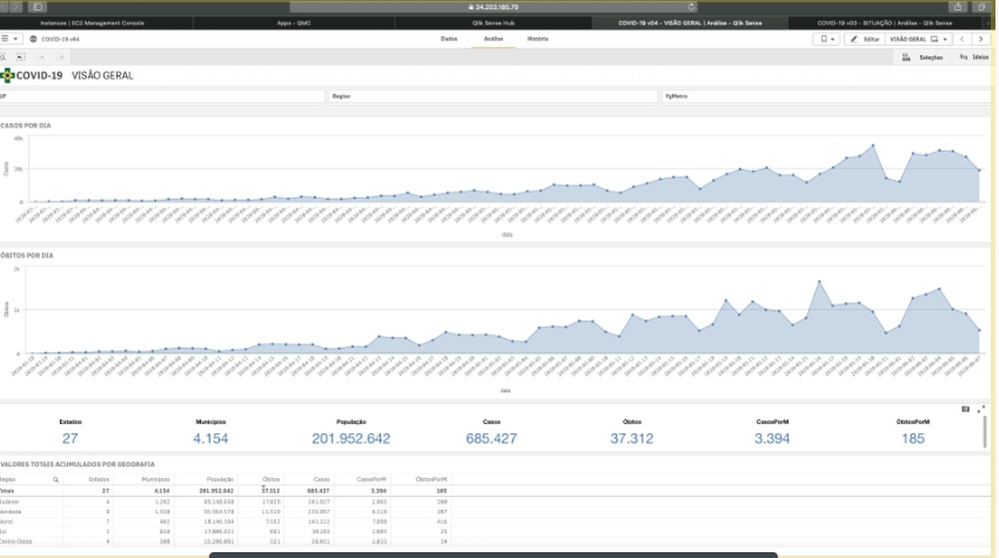Click the Óbitos column header to sort
The height and width of the screenshot is (558, 999).
[x=270, y=480]
